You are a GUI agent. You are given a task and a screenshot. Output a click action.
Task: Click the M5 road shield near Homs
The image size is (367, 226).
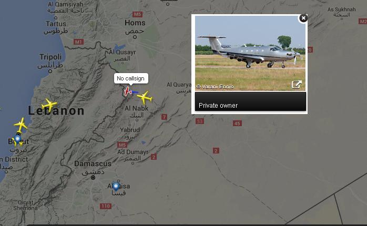click(x=137, y=14)
